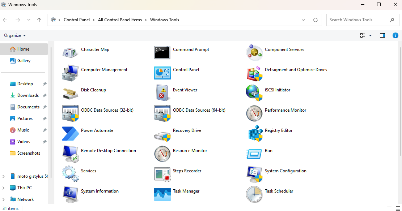Screen dimensions: 402x211
Task: Open the Event Viewer icon
Action: click(x=162, y=93)
